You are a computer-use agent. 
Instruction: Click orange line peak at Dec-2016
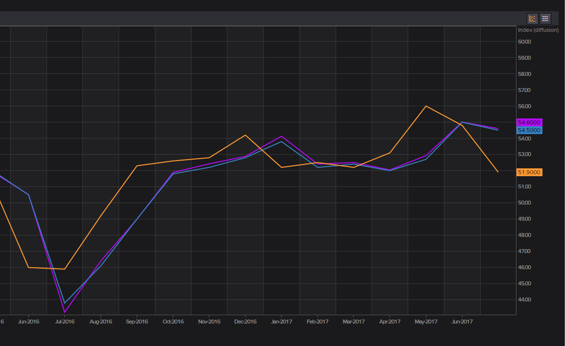(x=245, y=135)
